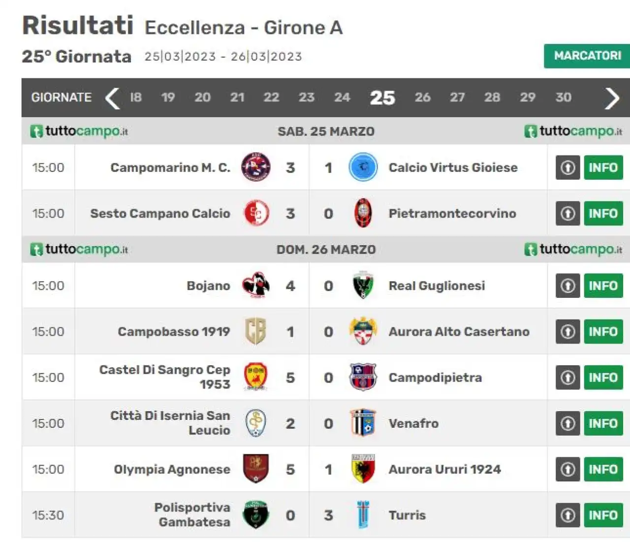Click stadium icon for Olympia Agnonese match
This screenshot has height=542, width=630.
[x=568, y=469]
